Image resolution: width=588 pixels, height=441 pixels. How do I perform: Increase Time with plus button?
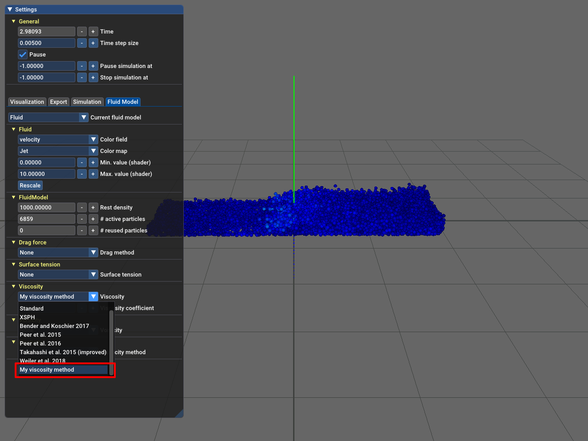(93, 32)
